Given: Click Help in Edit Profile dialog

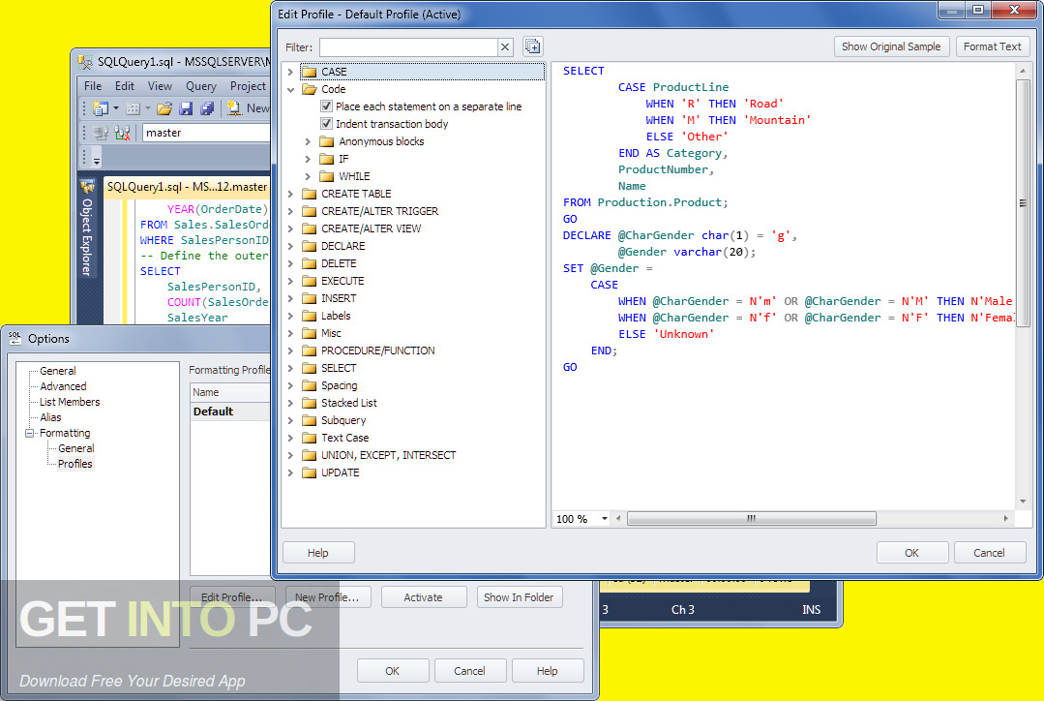Looking at the screenshot, I should [317, 553].
